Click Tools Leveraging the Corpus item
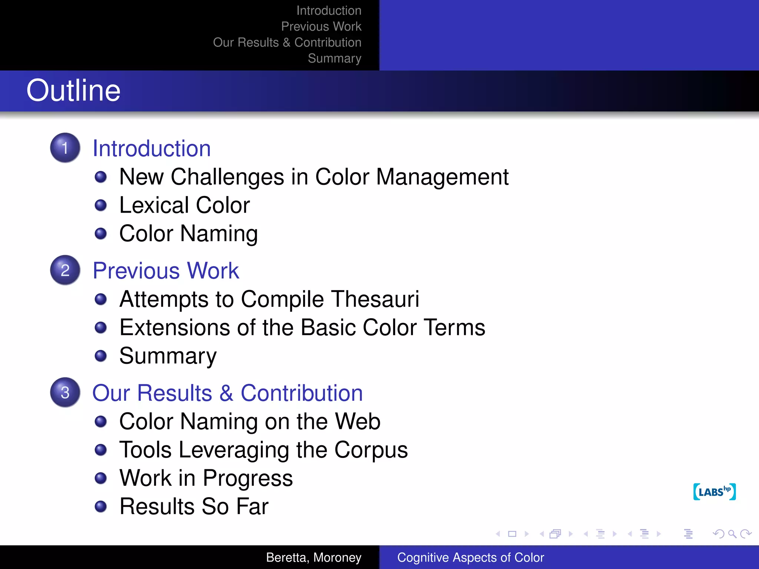759x569 pixels. coord(264,450)
